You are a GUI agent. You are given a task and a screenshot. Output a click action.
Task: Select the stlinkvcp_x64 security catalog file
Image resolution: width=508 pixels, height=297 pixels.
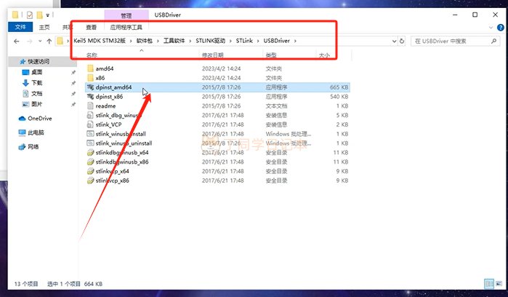112,171
